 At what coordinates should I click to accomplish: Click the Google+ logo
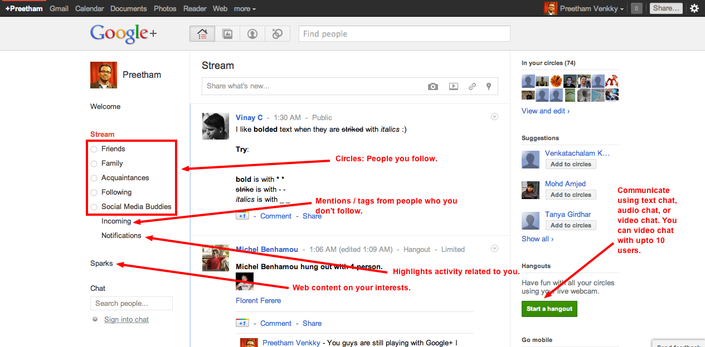pyautogui.click(x=124, y=34)
